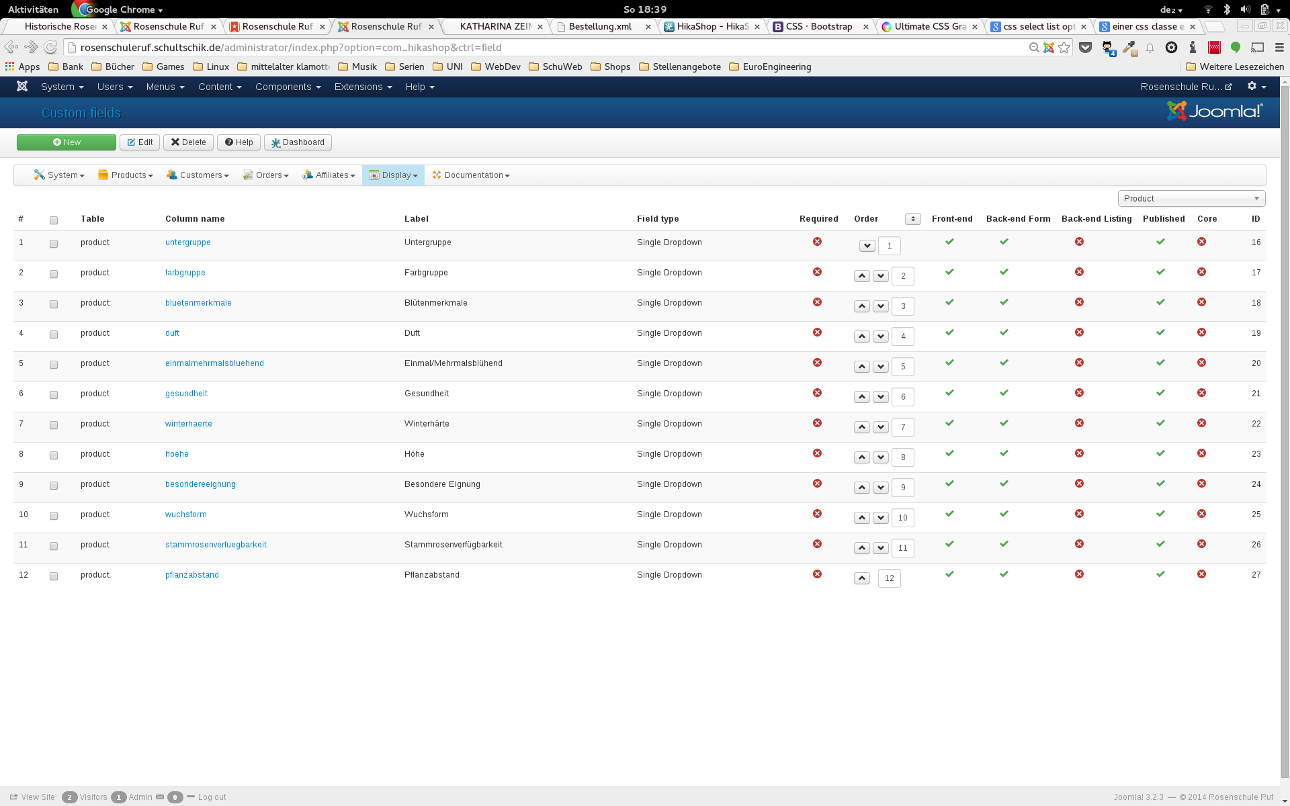Toggle Back-end Listing icon for hoehe row
Screen dimensions: 1290x806
point(1079,453)
